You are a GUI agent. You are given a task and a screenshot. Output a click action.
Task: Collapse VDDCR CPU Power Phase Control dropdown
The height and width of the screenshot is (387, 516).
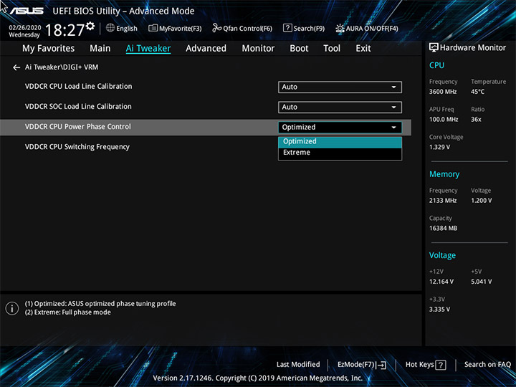coord(340,128)
